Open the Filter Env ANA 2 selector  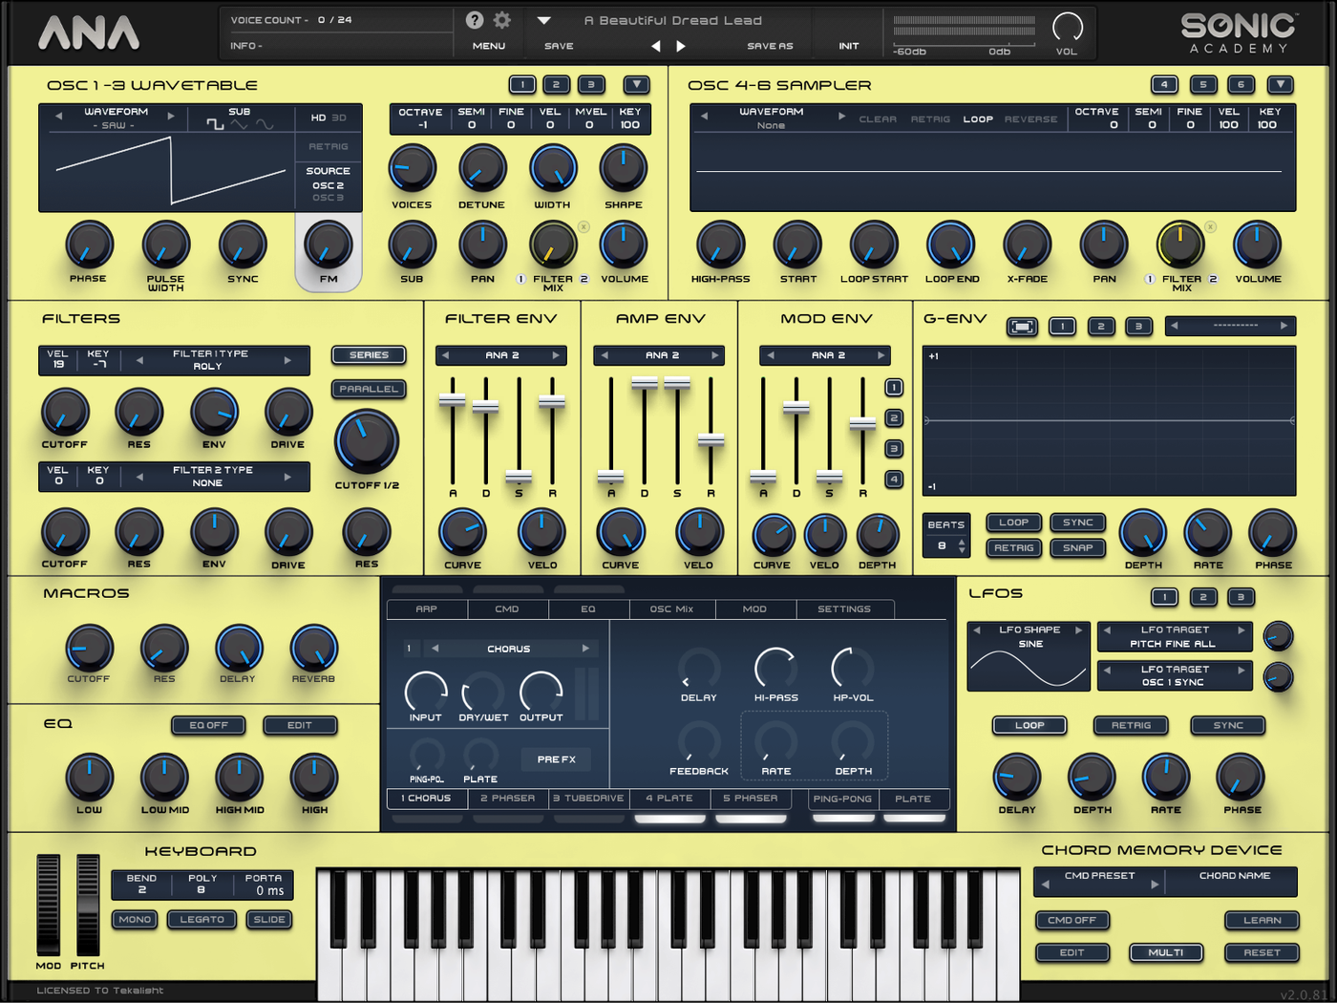coord(502,355)
